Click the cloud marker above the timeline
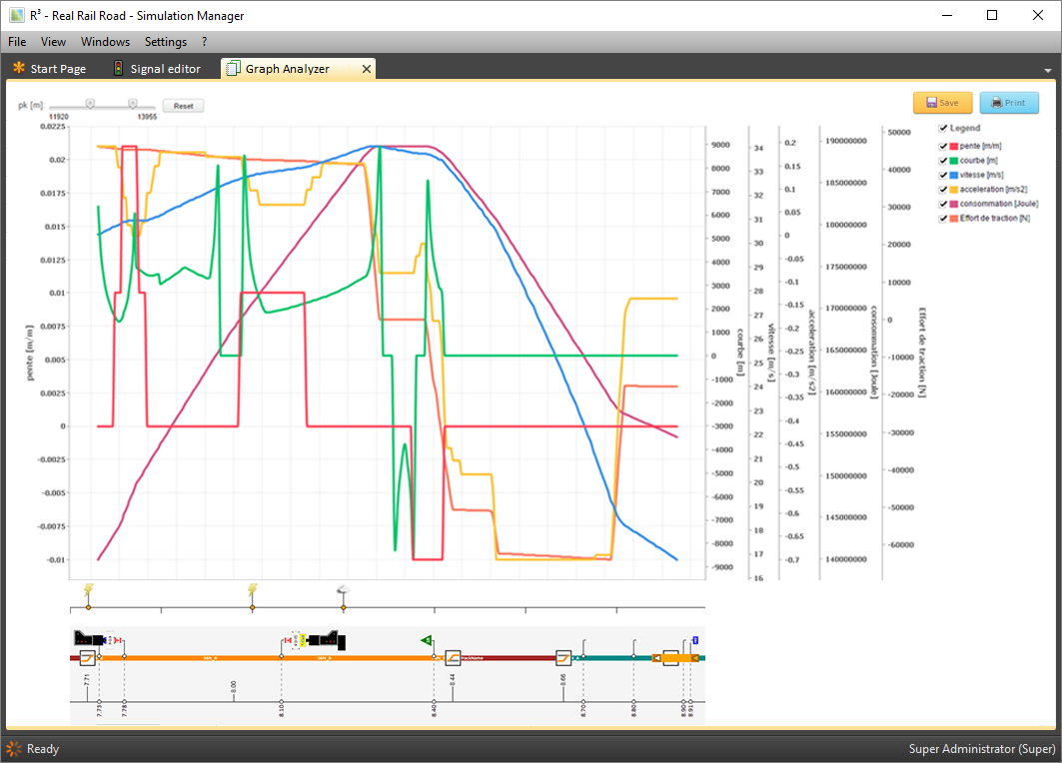Screen dimensions: 1062x763 coord(343,588)
